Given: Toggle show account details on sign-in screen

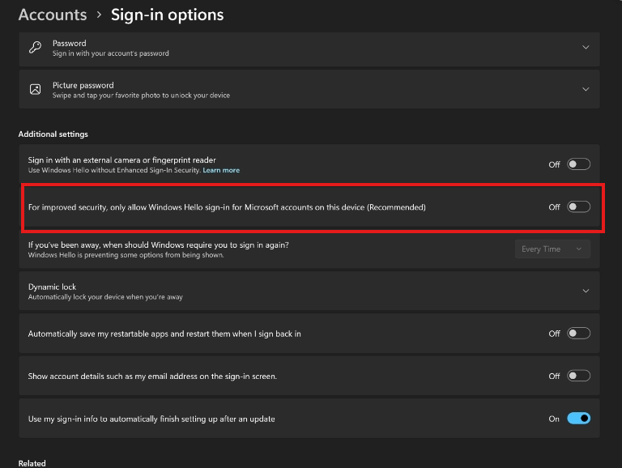Looking at the screenshot, I should [x=578, y=376].
